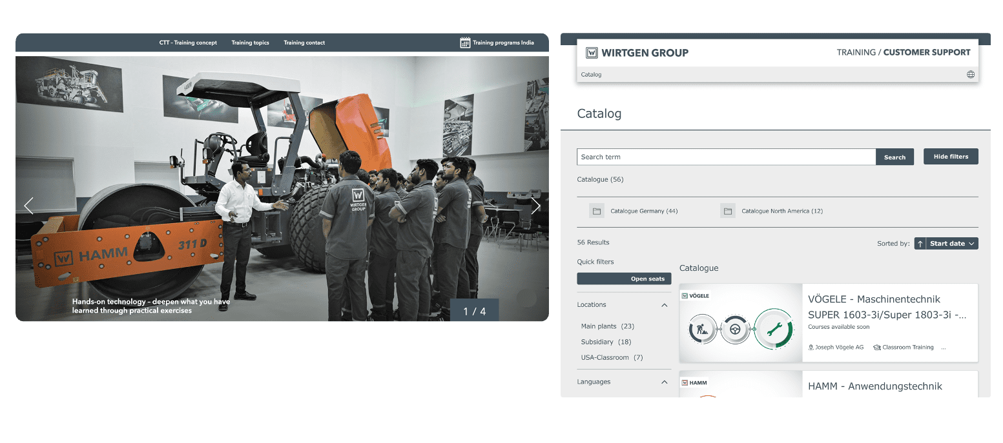Open CTT - Training concept menu
This screenshot has height=443, width=1003.
pos(188,43)
